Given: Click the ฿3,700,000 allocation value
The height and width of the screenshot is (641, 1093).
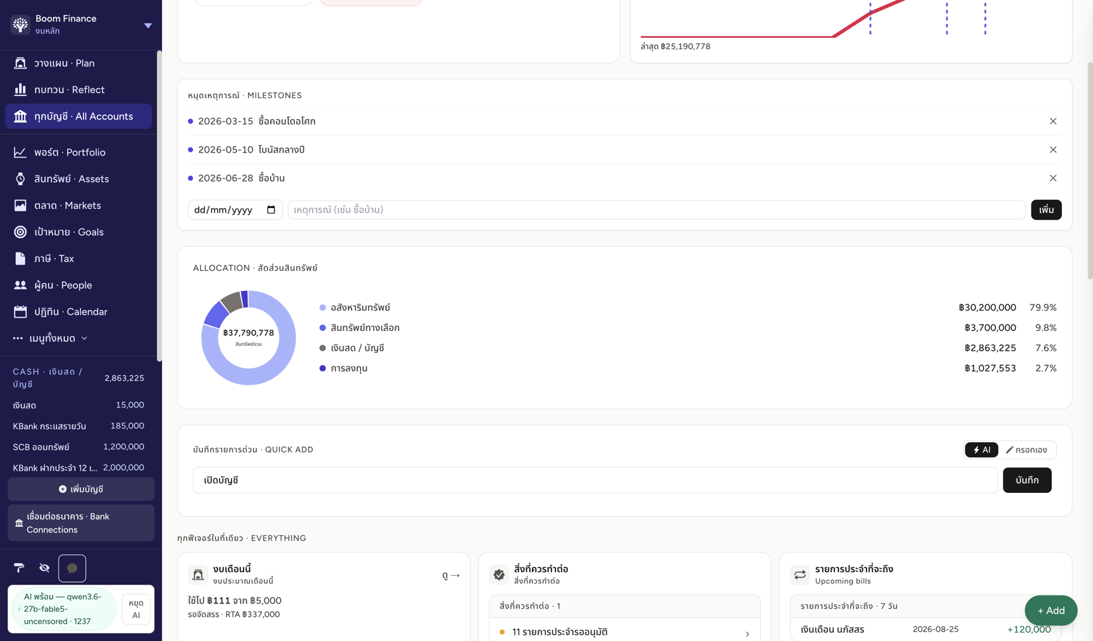Looking at the screenshot, I should [991, 328].
